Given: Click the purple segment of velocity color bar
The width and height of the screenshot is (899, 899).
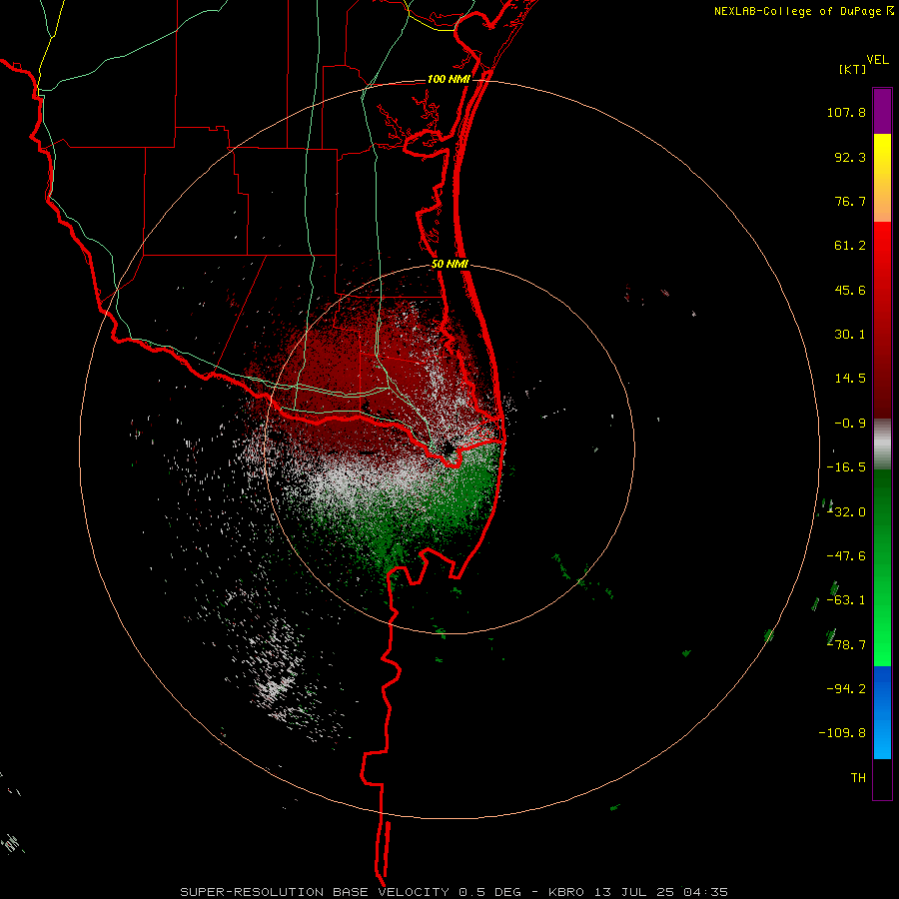Looking at the screenshot, I should tap(882, 111).
